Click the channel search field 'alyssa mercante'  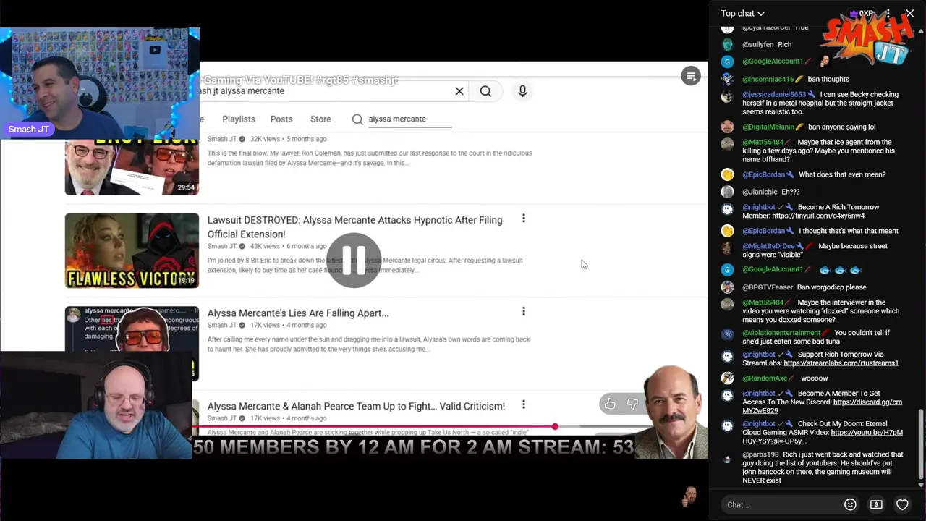tap(409, 119)
